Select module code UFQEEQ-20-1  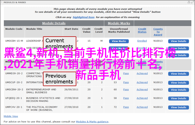point(14,98)
